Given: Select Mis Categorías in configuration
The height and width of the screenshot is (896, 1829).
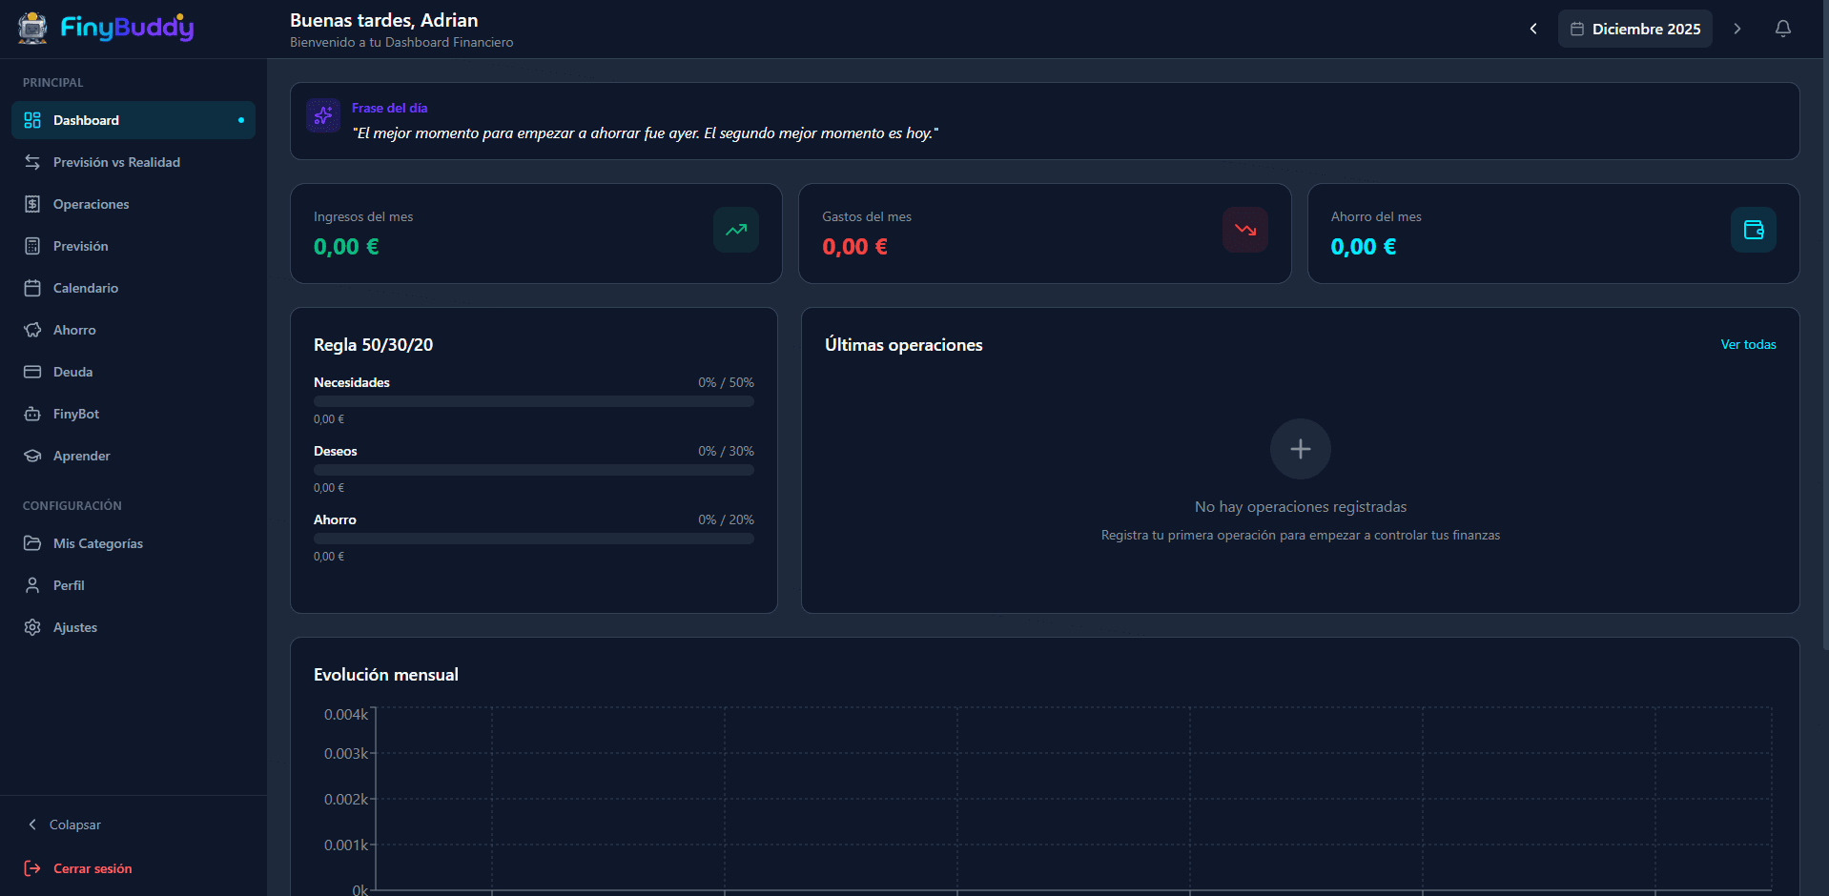Looking at the screenshot, I should (x=97, y=543).
